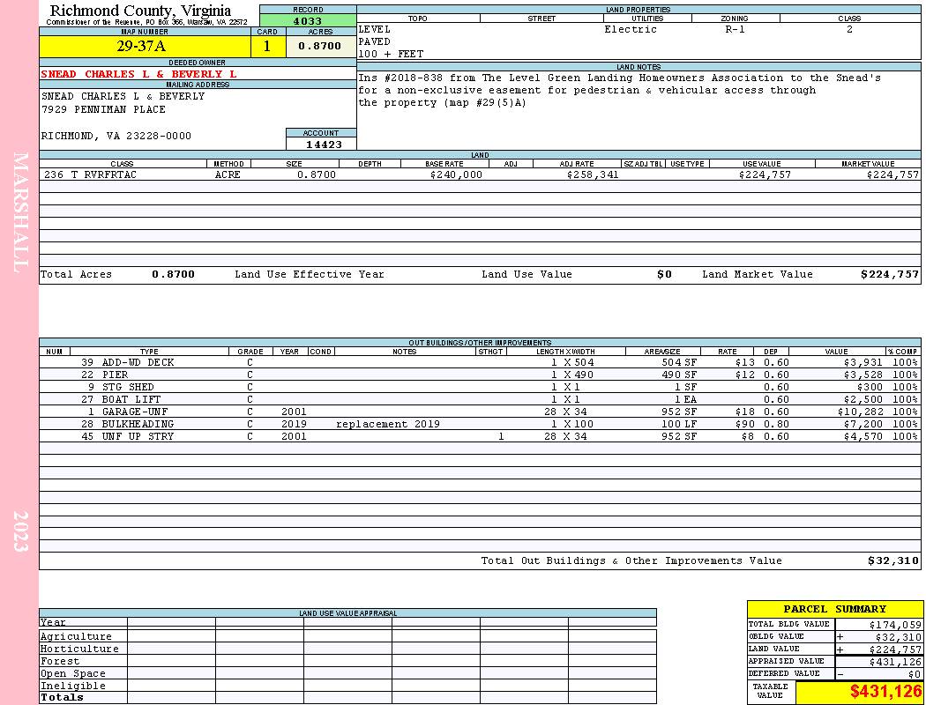The width and height of the screenshot is (926, 705).
Task: Select the BOAT LIFT row type
Action: (x=131, y=400)
